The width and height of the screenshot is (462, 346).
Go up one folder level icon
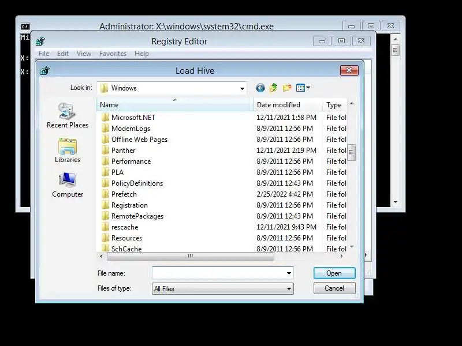pos(273,88)
